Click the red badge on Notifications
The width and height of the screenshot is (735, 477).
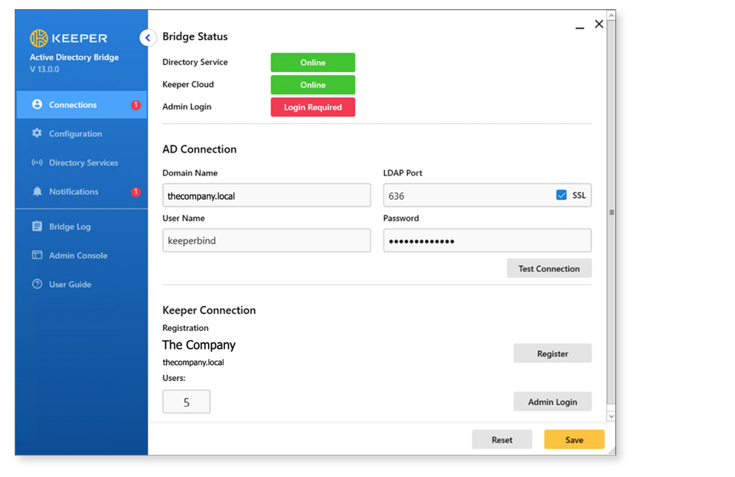136,192
